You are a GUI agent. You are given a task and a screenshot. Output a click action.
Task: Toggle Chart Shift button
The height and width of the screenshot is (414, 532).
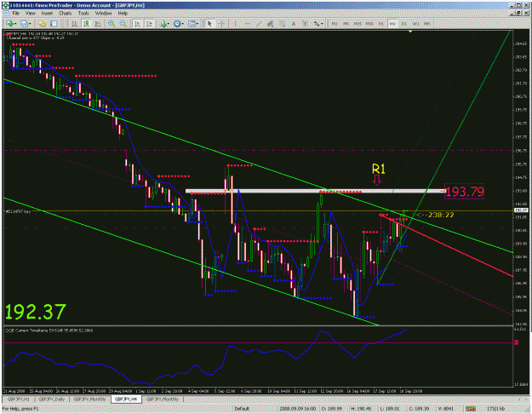click(x=149, y=24)
